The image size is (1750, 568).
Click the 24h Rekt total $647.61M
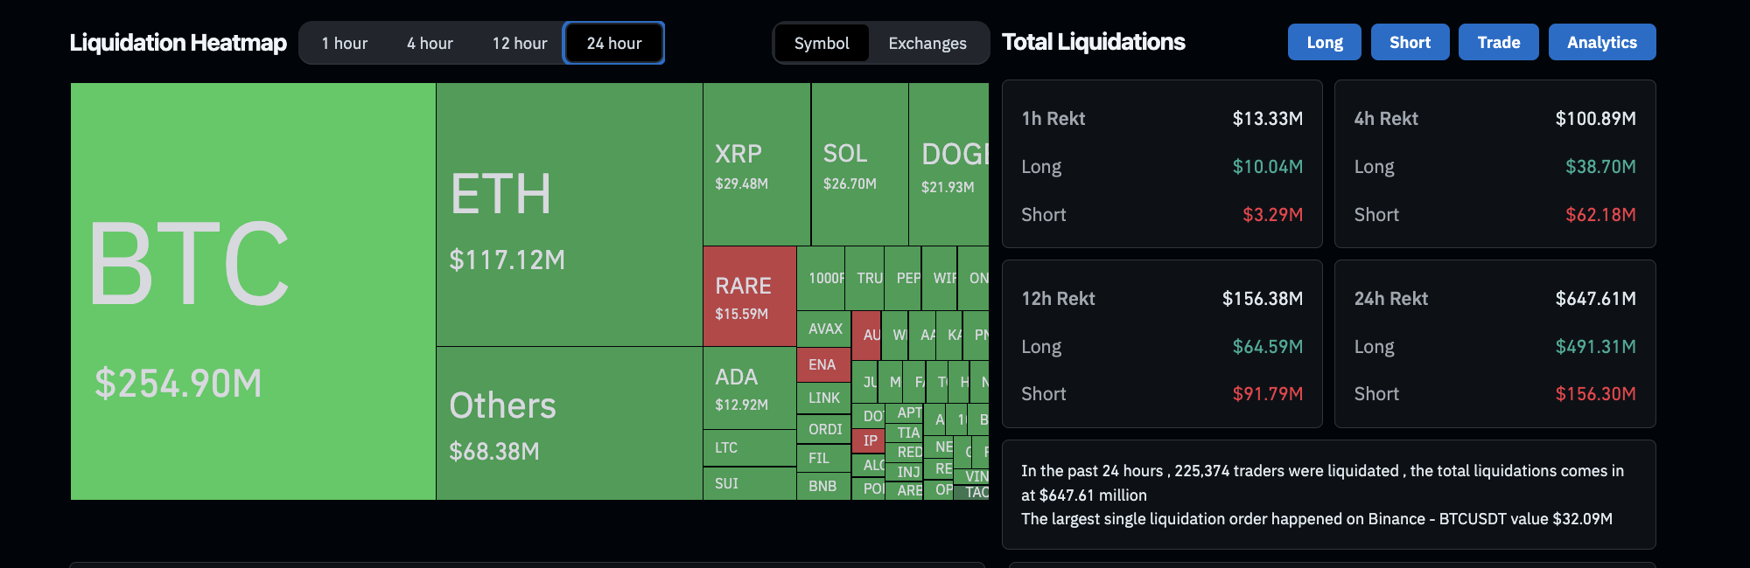point(1595,299)
